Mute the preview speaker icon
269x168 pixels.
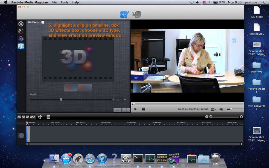222,109
